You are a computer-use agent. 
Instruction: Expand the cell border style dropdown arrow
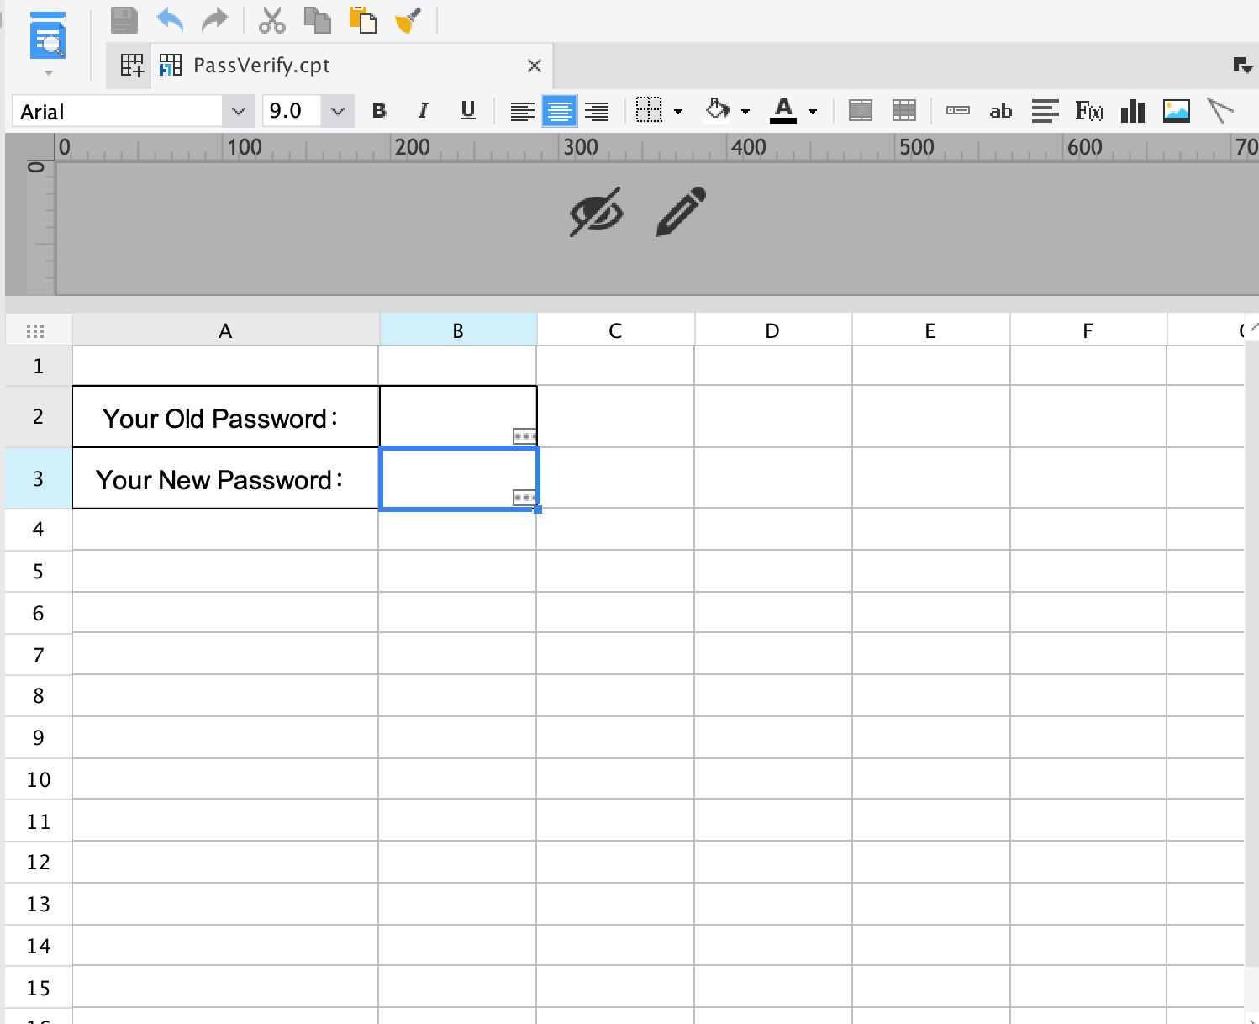tap(678, 111)
